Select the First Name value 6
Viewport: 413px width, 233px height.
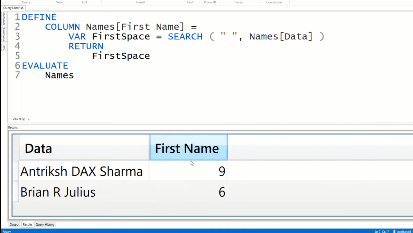[x=189, y=192]
